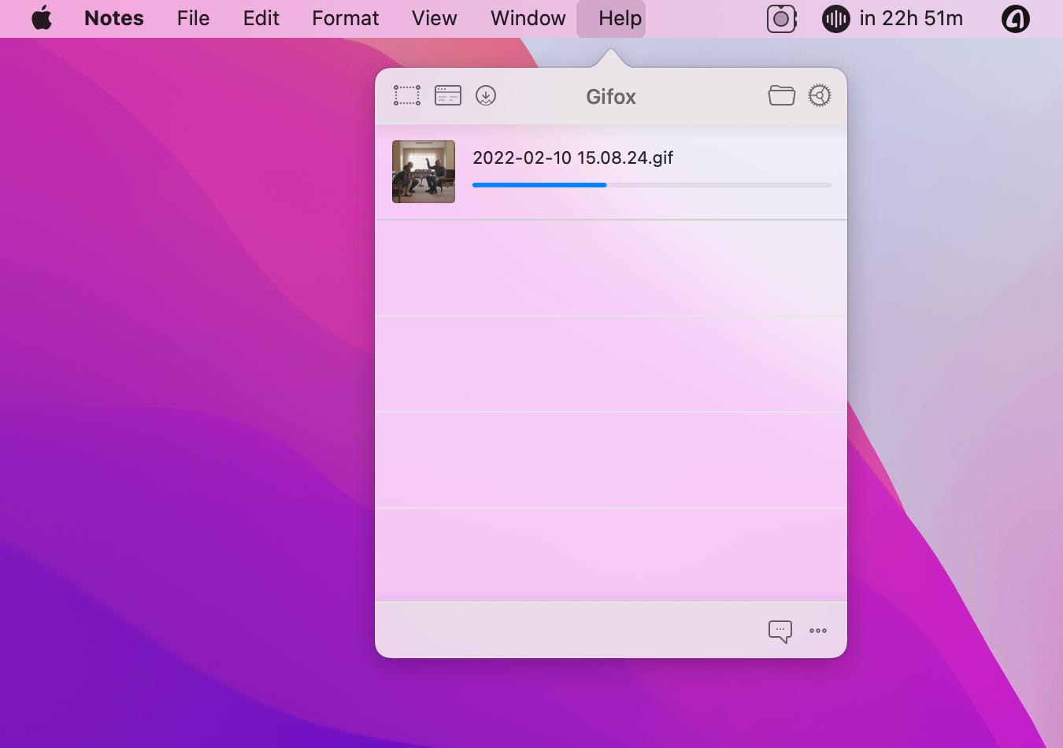Open the Gifox output folder icon

782,95
